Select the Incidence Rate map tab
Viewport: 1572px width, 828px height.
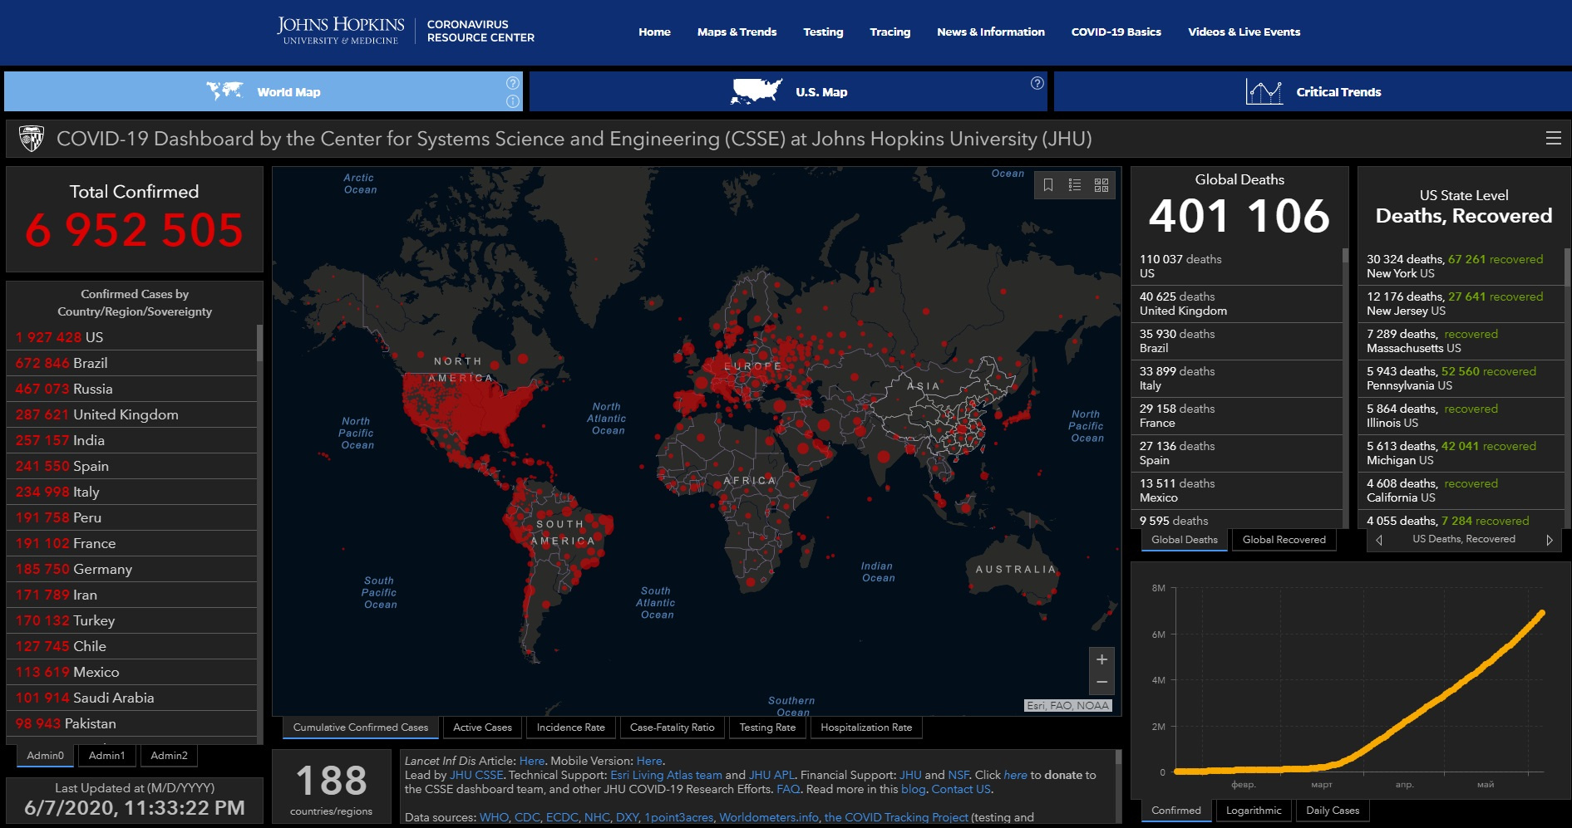(x=571, y=728)
